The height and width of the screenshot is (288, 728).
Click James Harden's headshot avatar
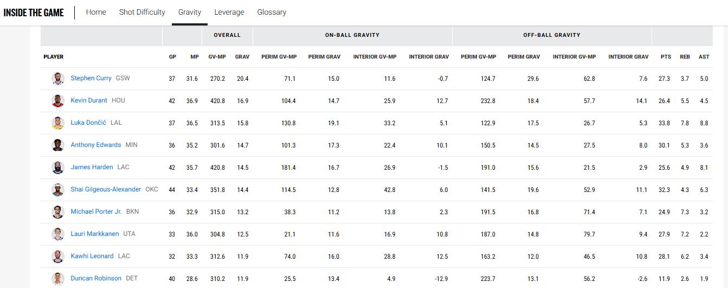tap(58, 168)
